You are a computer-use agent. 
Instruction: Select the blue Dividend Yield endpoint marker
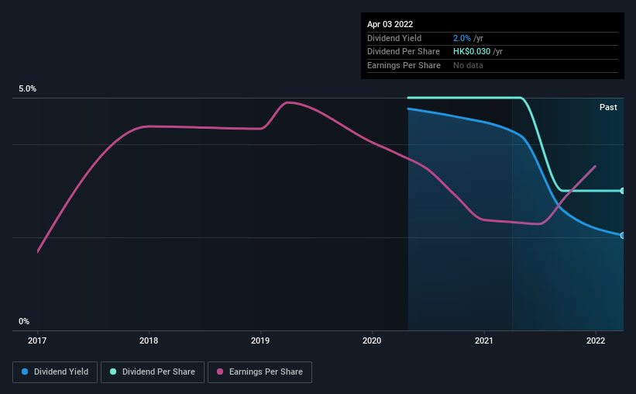click(623, 235)
